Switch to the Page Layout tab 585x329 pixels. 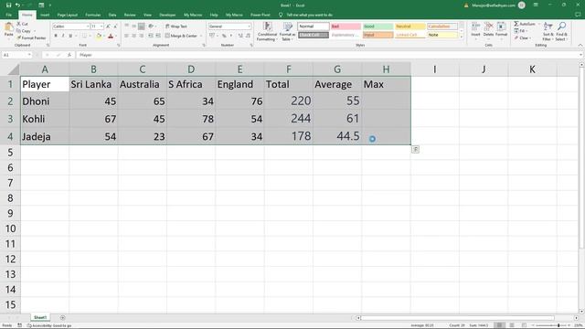coord(67,15)
